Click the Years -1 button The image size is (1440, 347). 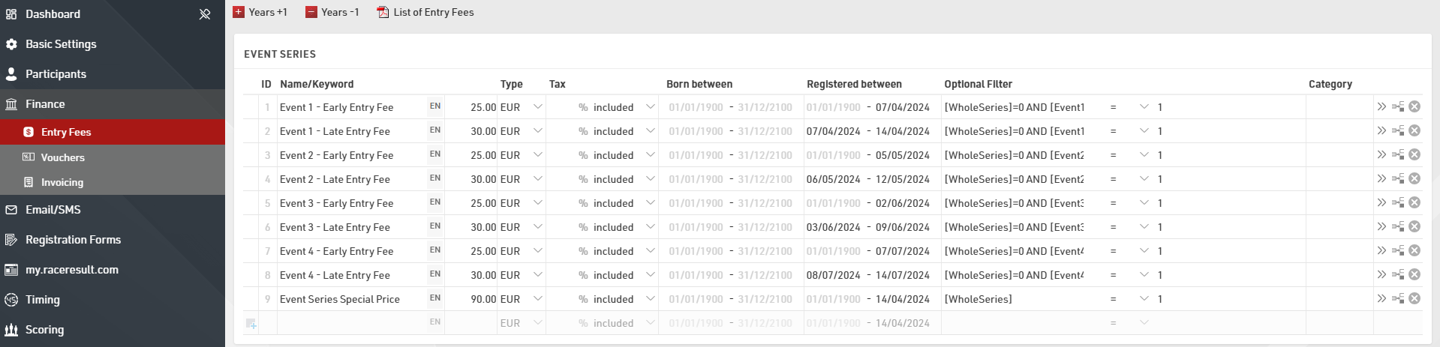[332, 12]
